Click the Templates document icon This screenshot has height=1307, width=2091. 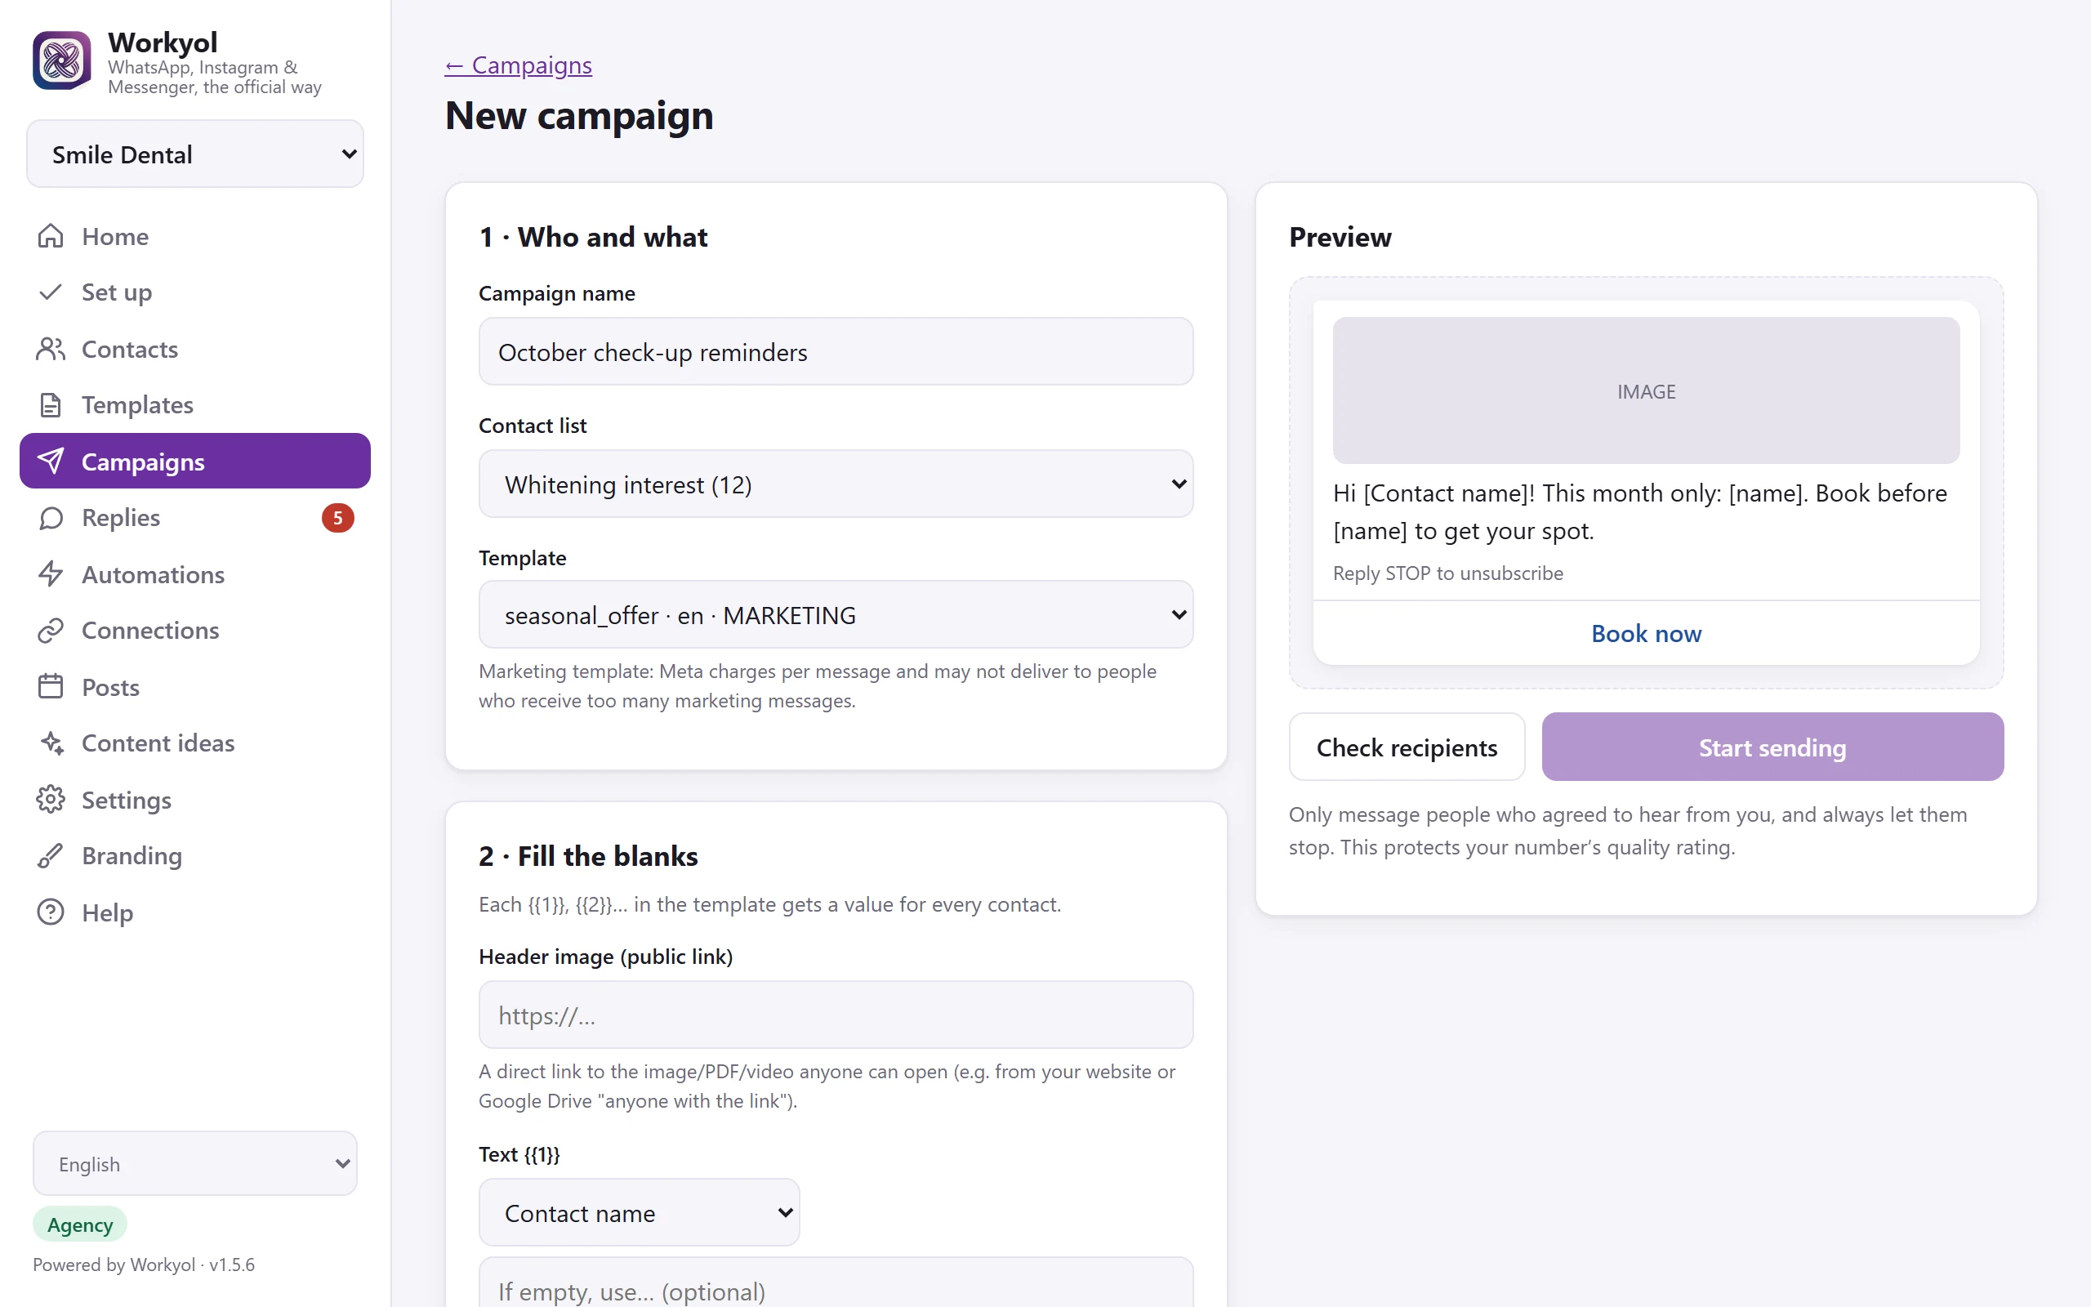tap(51, 404)
